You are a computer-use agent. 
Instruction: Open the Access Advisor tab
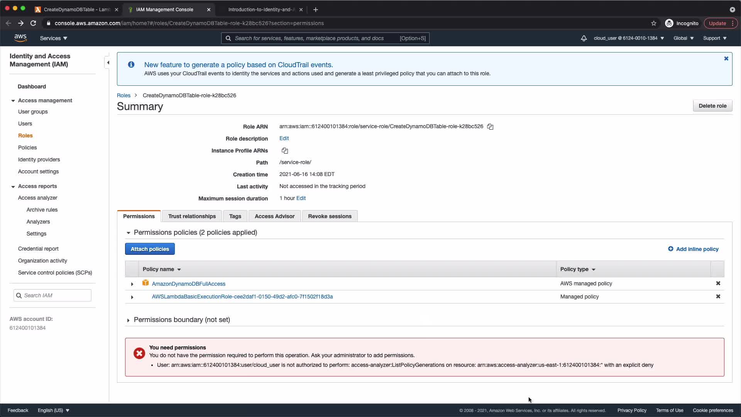[274, 216]
